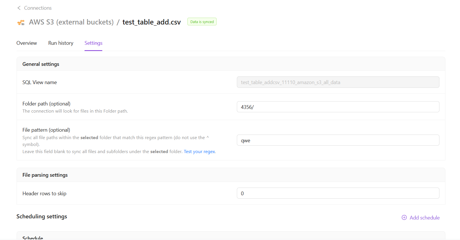Go back to the Connections page link
This screenshot has height=240, width=460.
38,8
